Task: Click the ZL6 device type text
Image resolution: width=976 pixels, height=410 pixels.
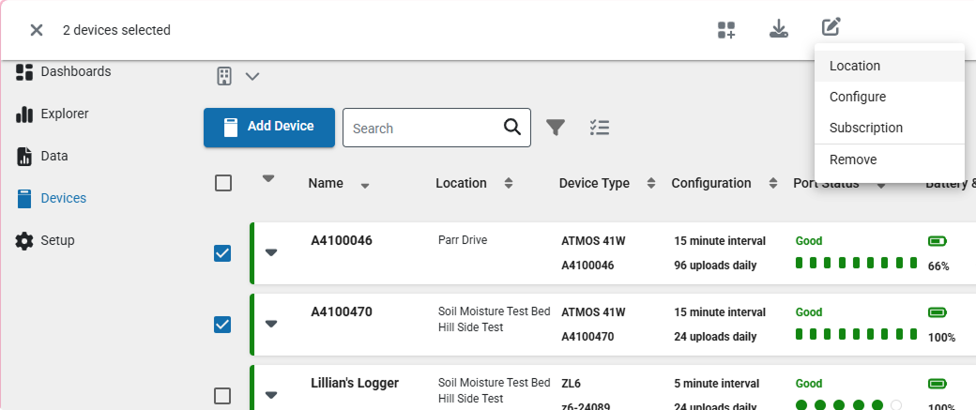Action: [571, 384]
